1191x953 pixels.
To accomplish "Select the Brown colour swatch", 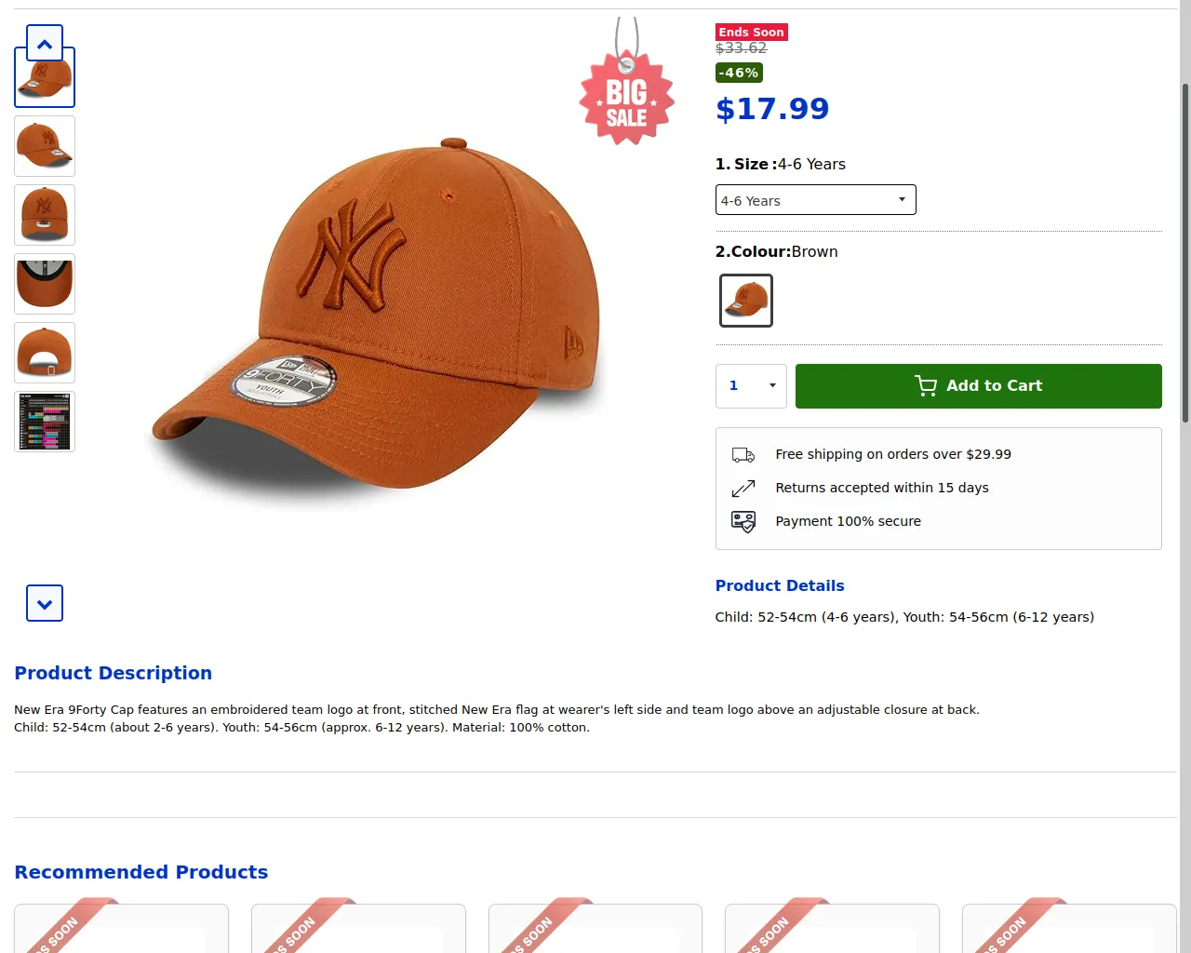I will [746, 301].
